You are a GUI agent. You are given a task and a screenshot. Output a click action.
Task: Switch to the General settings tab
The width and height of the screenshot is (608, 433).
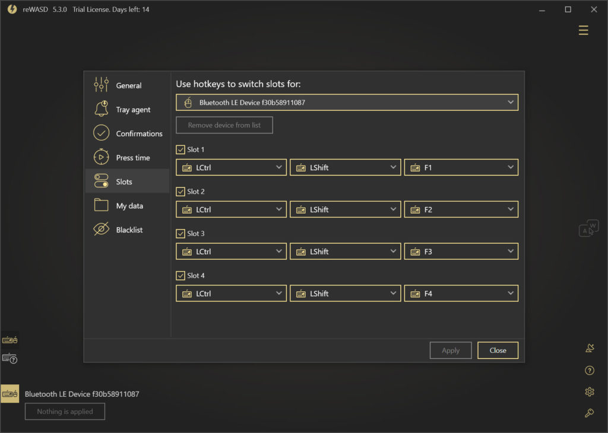coord(128,85)
